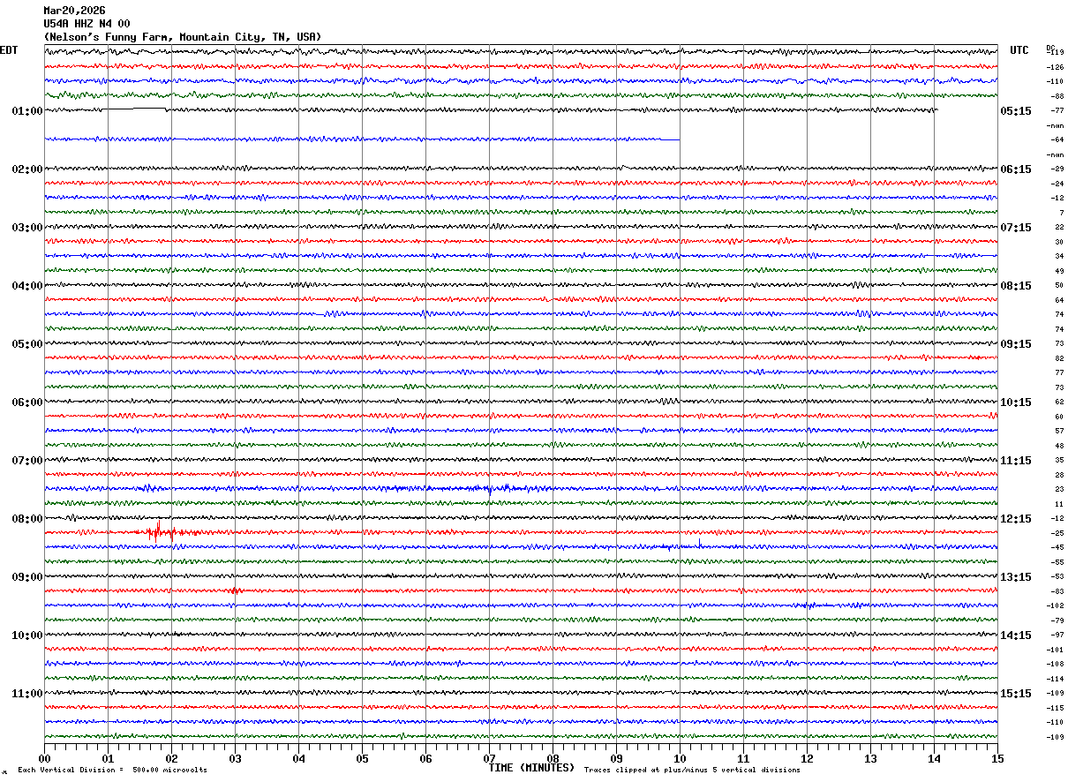Viewport: 1068px width, 782px height.
Task: Click the 07:15 UTC time label
Action: pyautogui.click(x=1016, y=228)
